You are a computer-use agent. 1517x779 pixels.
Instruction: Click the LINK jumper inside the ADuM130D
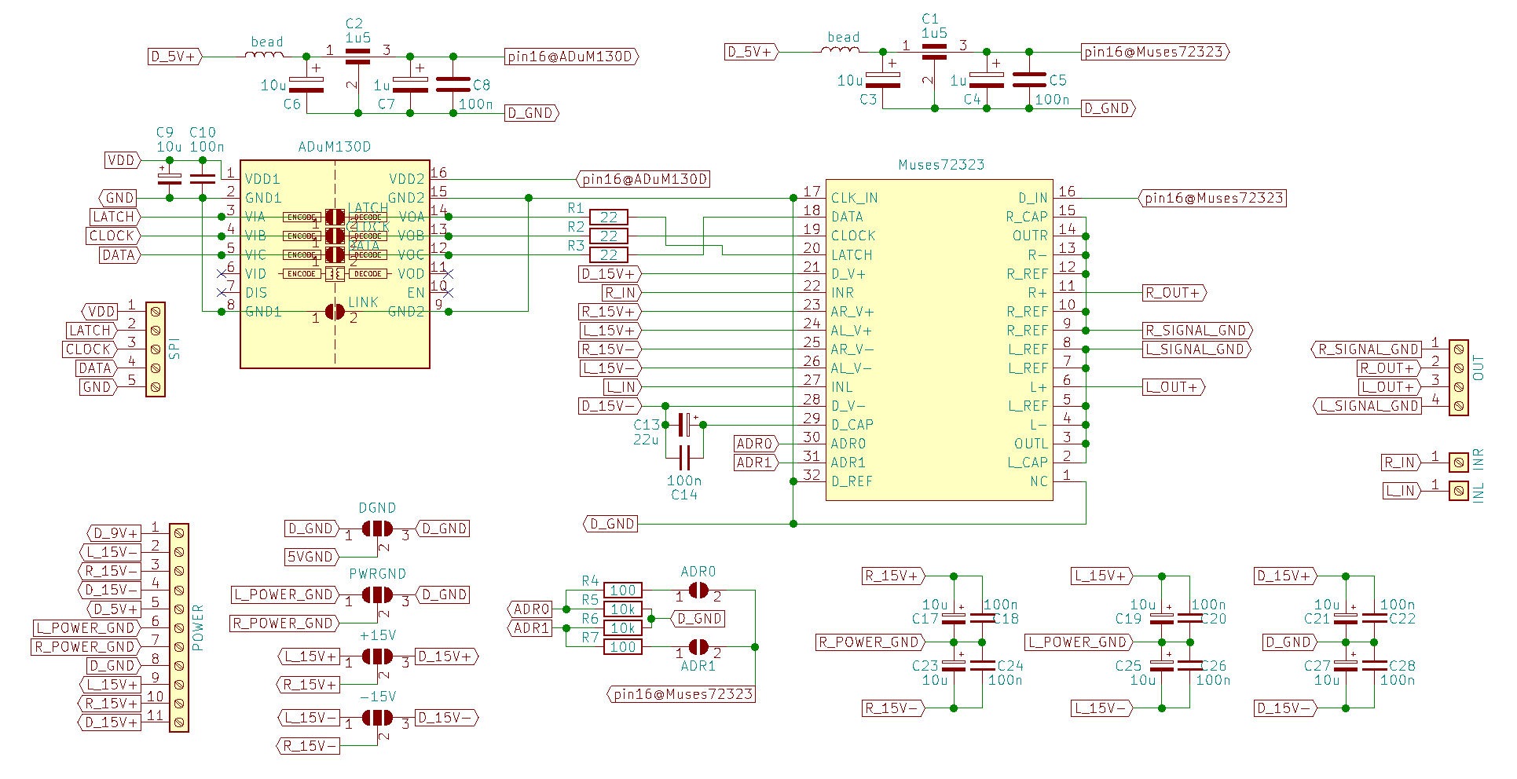(x=335, y=311)
